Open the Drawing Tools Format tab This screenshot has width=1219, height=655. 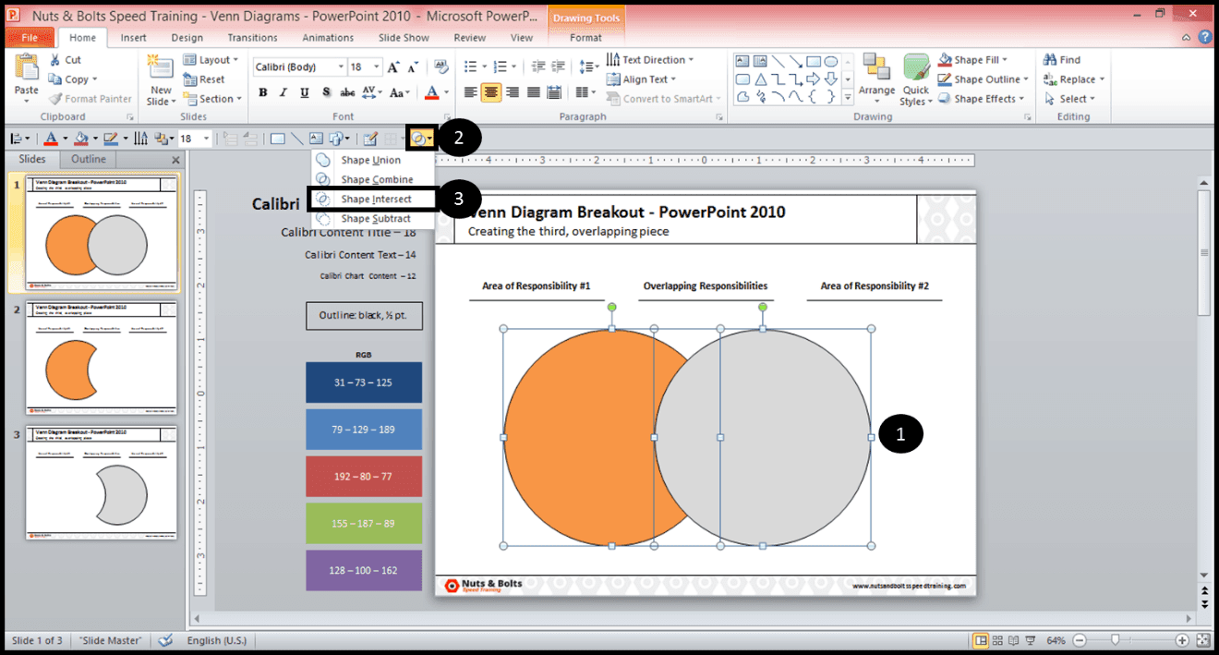(x=585, y=38)
